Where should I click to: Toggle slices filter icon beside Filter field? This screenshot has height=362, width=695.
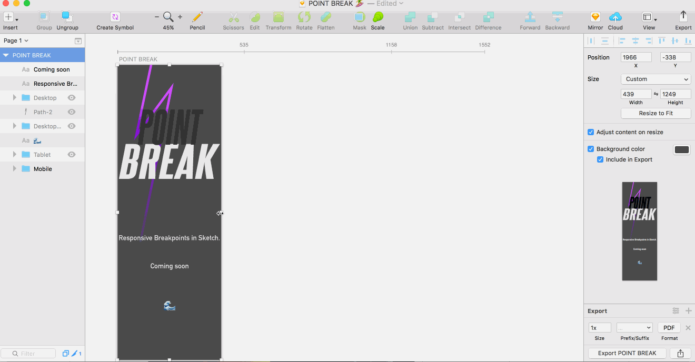pos(75,354)
